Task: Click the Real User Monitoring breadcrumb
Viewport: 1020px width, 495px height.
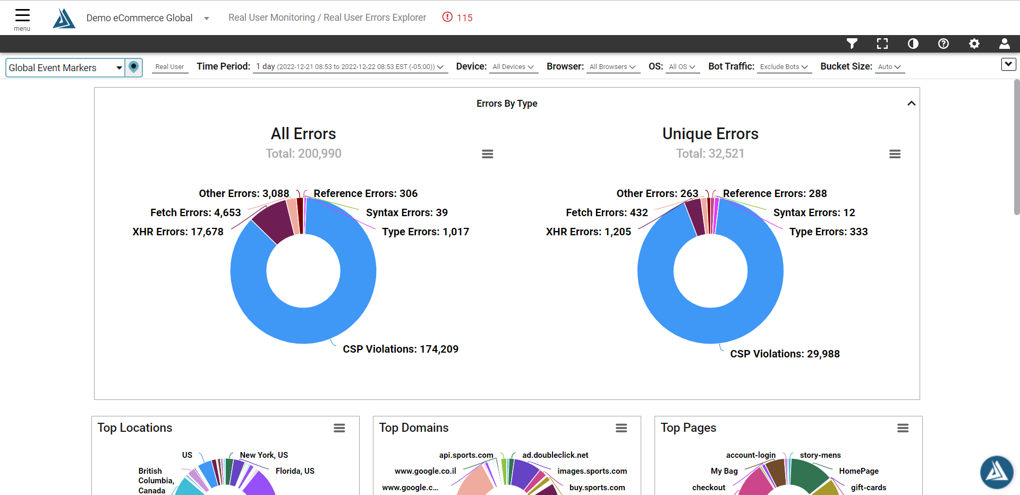Action: tap(271, 18)
